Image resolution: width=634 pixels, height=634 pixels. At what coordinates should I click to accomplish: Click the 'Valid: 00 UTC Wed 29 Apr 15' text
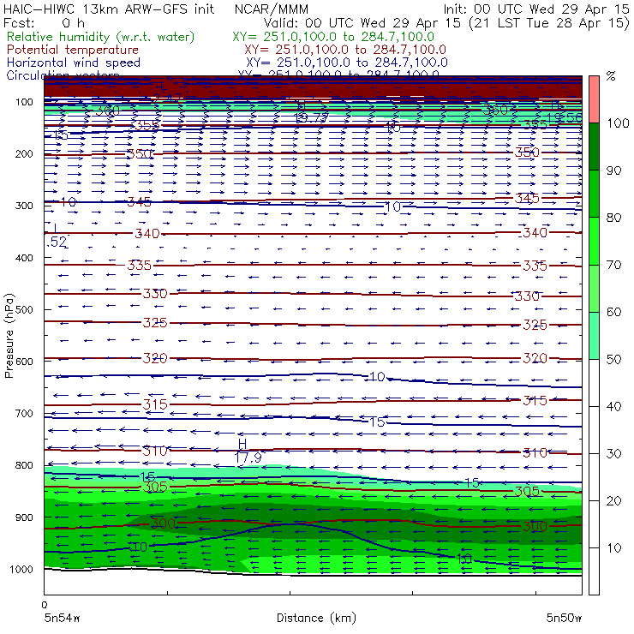tap(362, 22)
